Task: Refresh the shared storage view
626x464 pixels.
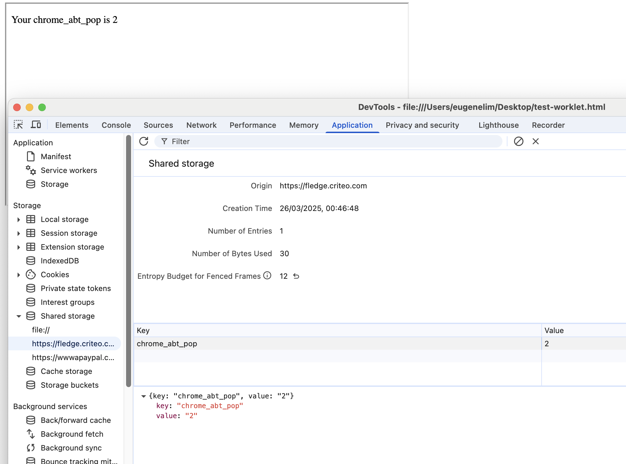Action: click(143, 141)
